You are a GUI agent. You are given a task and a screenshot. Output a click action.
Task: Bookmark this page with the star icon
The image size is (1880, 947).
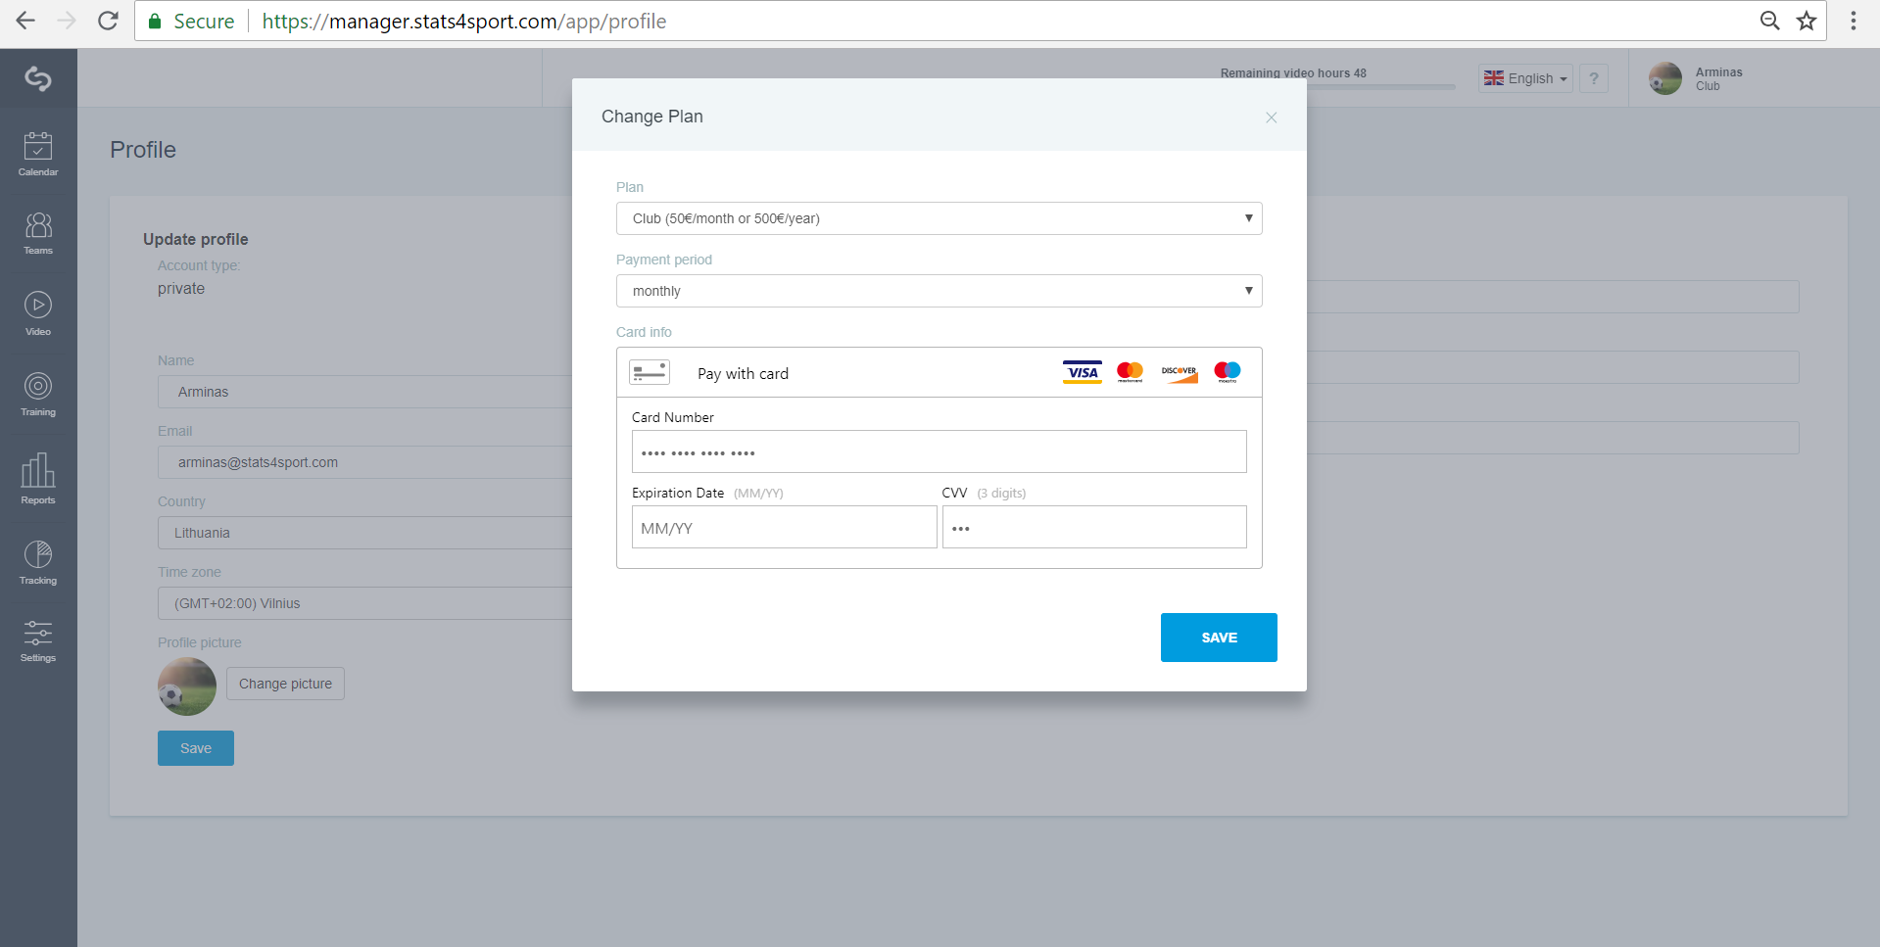1807,21
